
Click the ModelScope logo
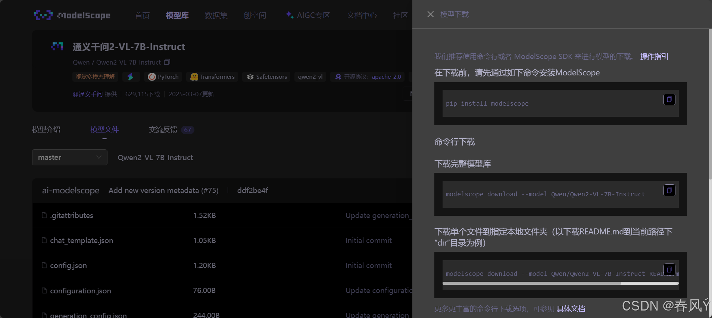point(72,15)
